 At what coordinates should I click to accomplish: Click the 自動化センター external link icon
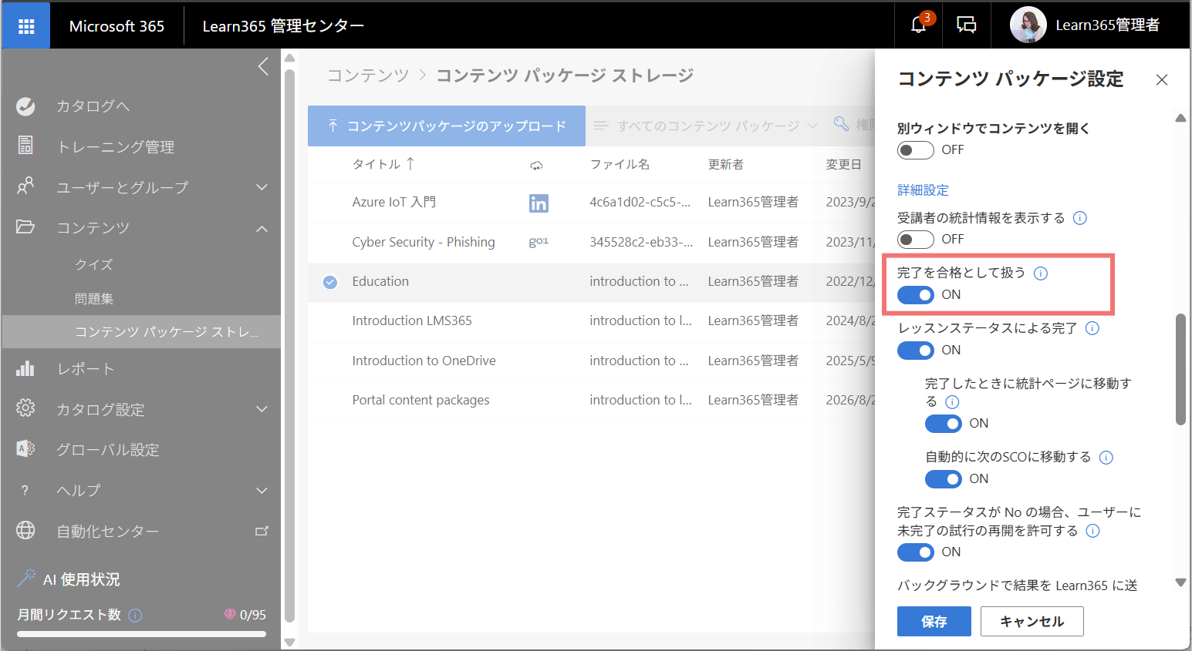coord(262,531)
